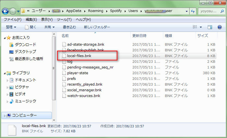Screen dimensions: 227x138
Task: Sort by 名前 column header
Action: [65, 36]
